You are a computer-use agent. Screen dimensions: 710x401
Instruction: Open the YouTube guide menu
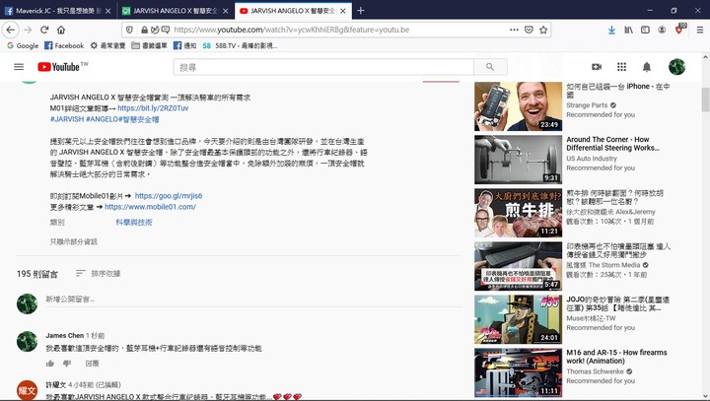tap(19, 67)
